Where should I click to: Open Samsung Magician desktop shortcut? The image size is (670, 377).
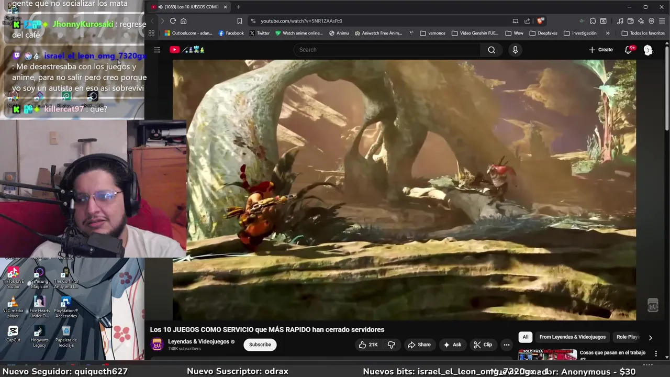[39, 278]
